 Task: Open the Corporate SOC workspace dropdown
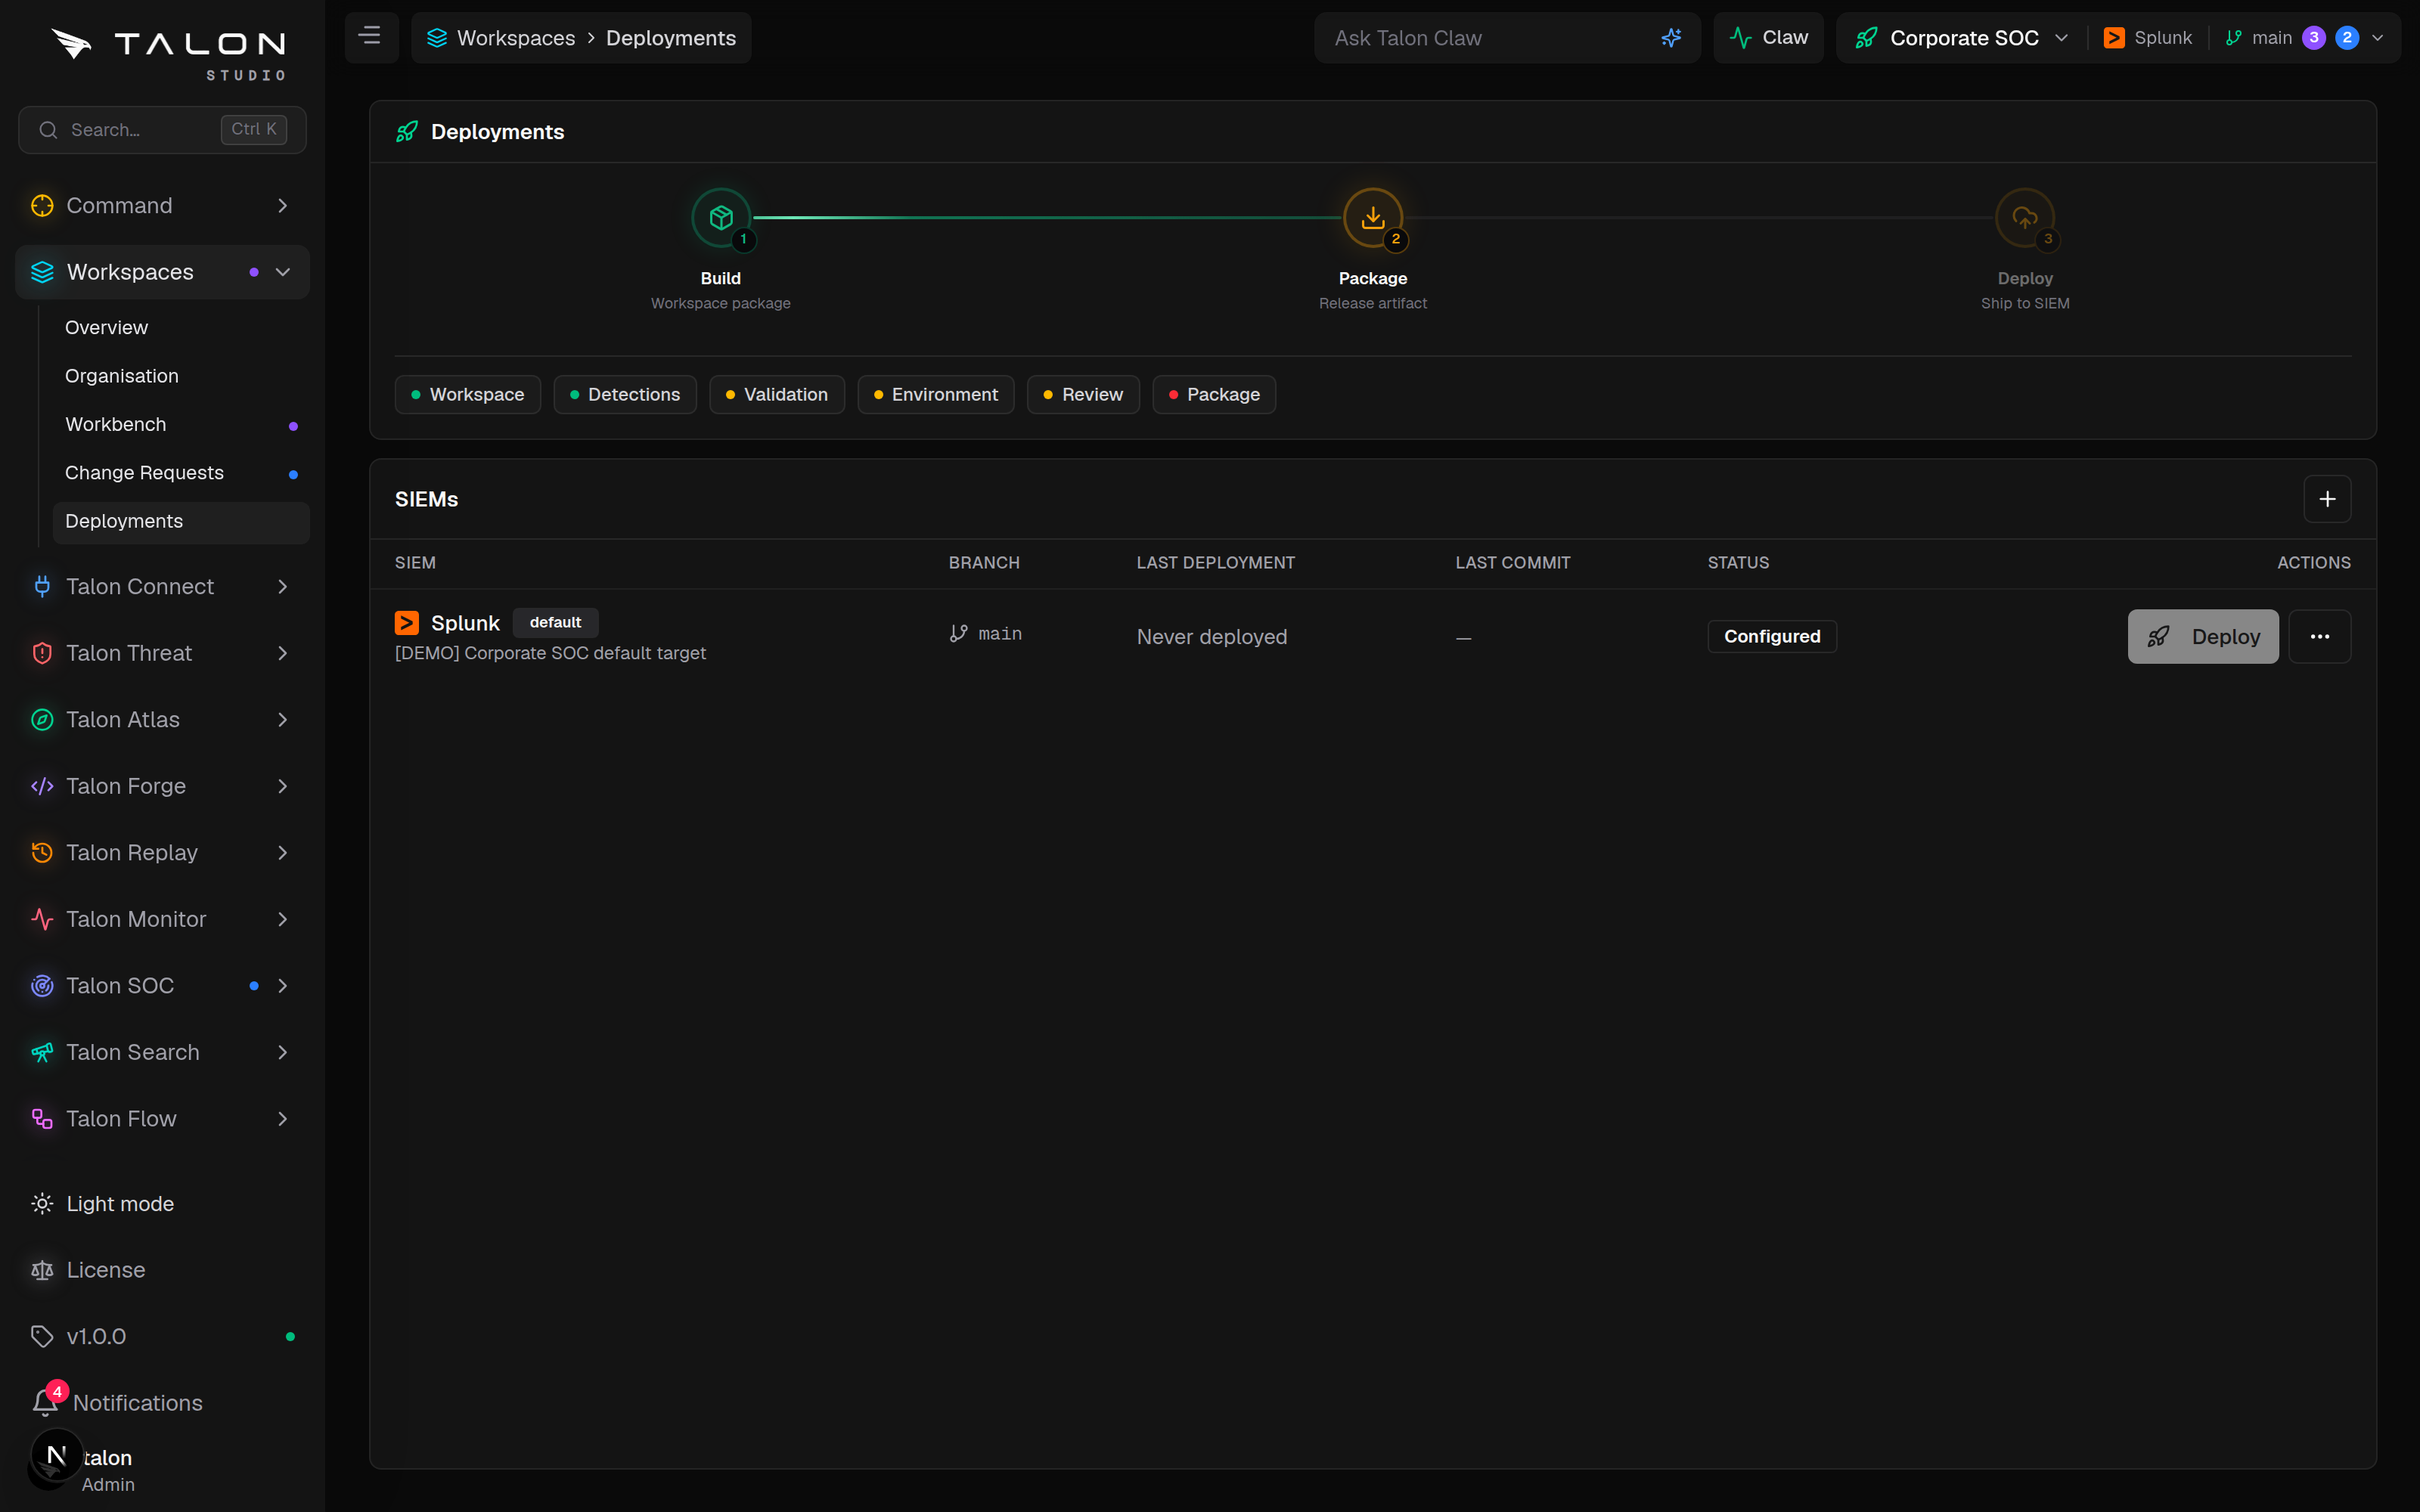(1961, 38)
